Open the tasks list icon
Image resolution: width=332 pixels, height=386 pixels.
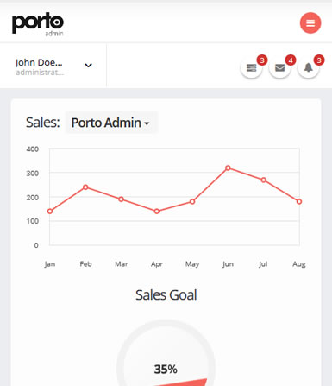pyautogui.click(x=251, y=68)
